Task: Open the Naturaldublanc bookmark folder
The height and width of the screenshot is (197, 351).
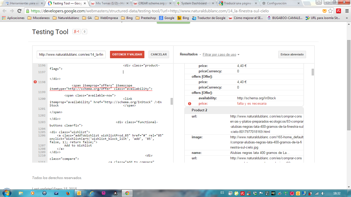Action: pos(66,18)
